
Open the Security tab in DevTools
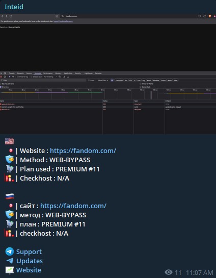[x=78, y=73]
